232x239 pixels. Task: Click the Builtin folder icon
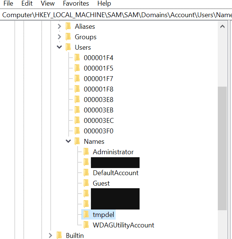[x=59, y=236]
